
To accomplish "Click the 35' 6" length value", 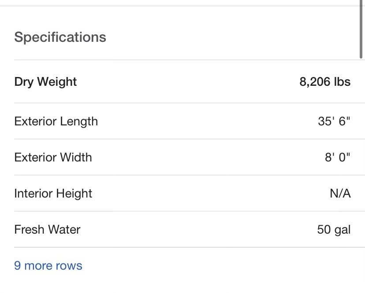I will click(334, 121).
